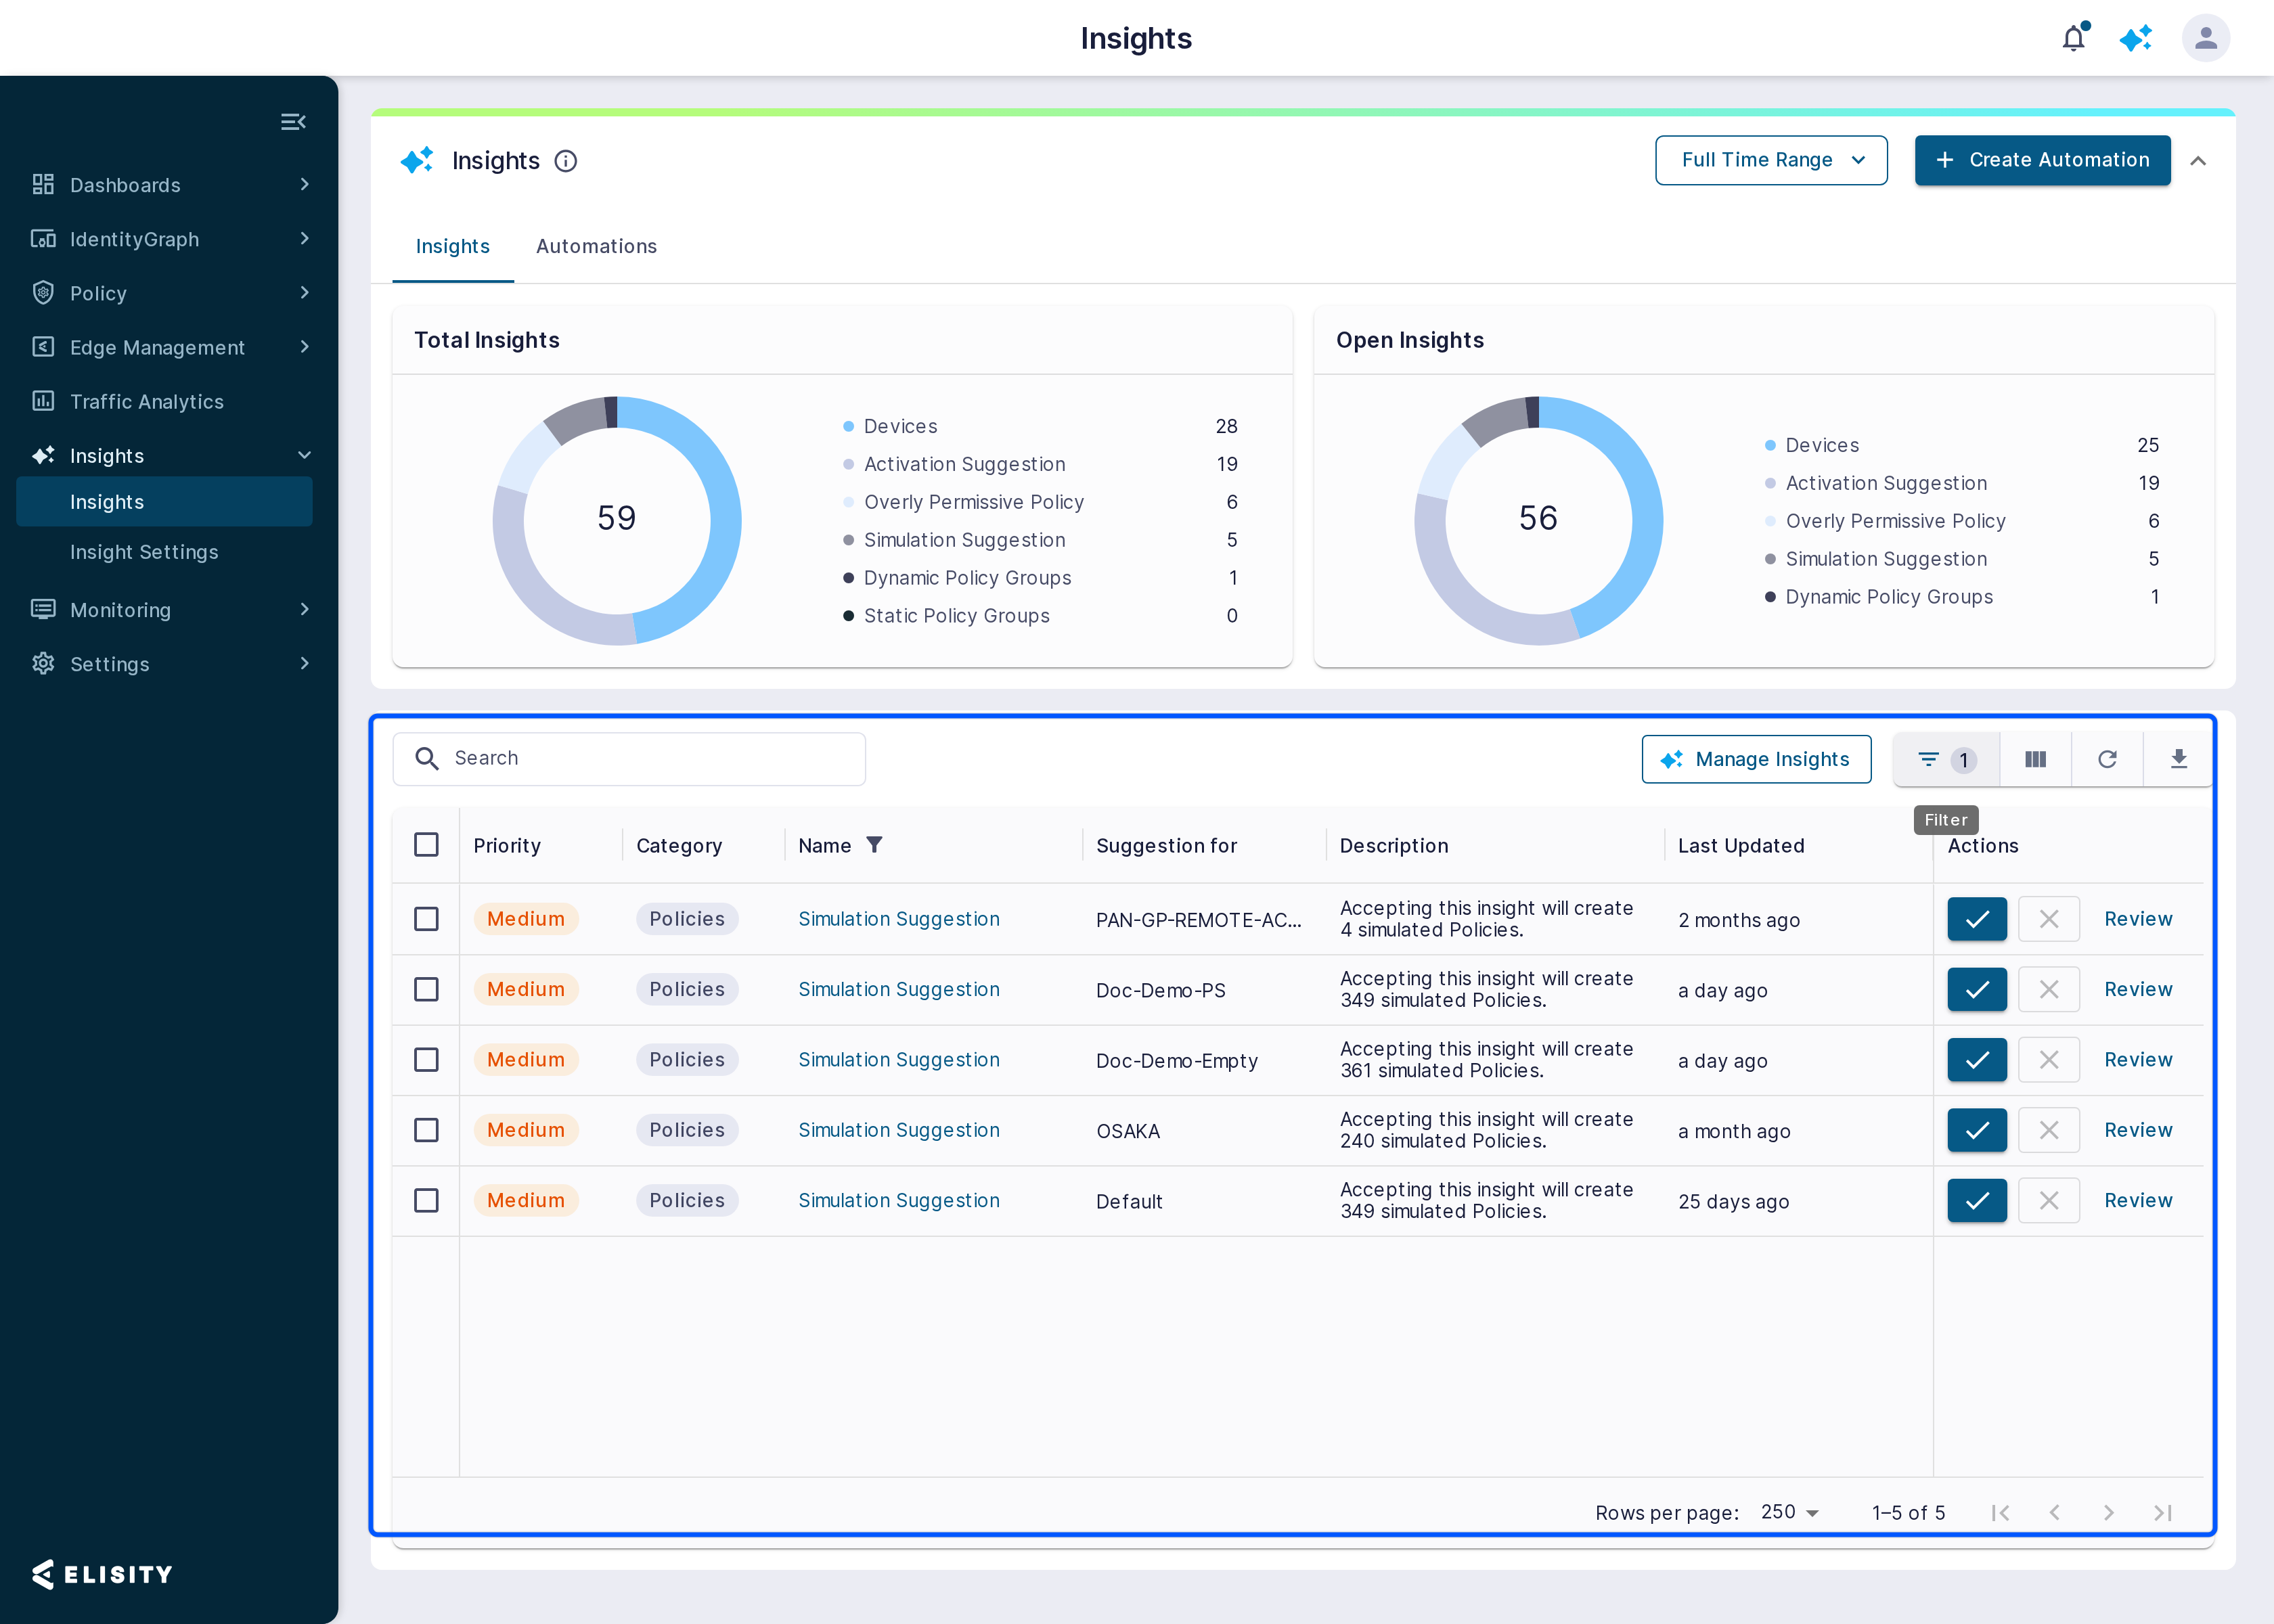
Task: Open the user profile avatar
Action: (x=2205, y=38)
